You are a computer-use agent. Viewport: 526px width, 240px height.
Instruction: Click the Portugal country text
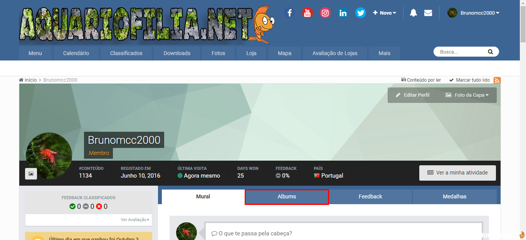pyautogui.click(x=332, y=176)
